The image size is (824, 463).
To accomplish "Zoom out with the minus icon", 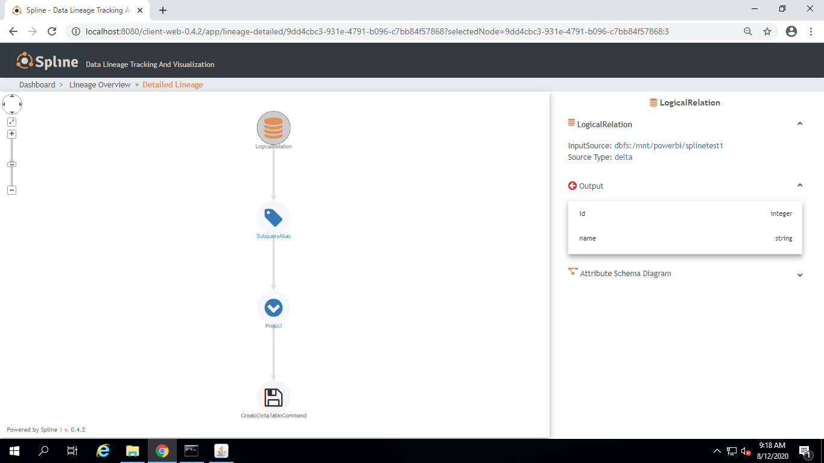I will tap(11, 190).
